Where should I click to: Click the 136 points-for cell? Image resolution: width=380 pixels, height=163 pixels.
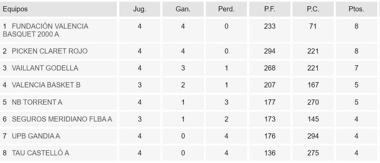(x=270, y=153)
